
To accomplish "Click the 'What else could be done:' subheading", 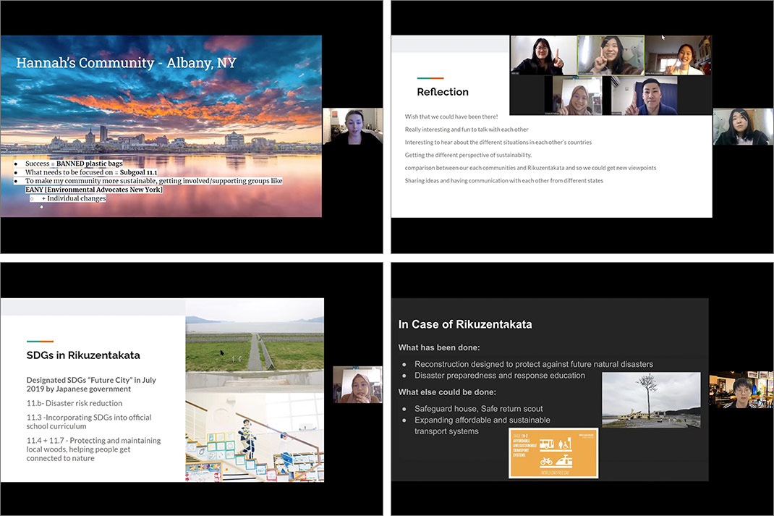I will tap(447, 392).
